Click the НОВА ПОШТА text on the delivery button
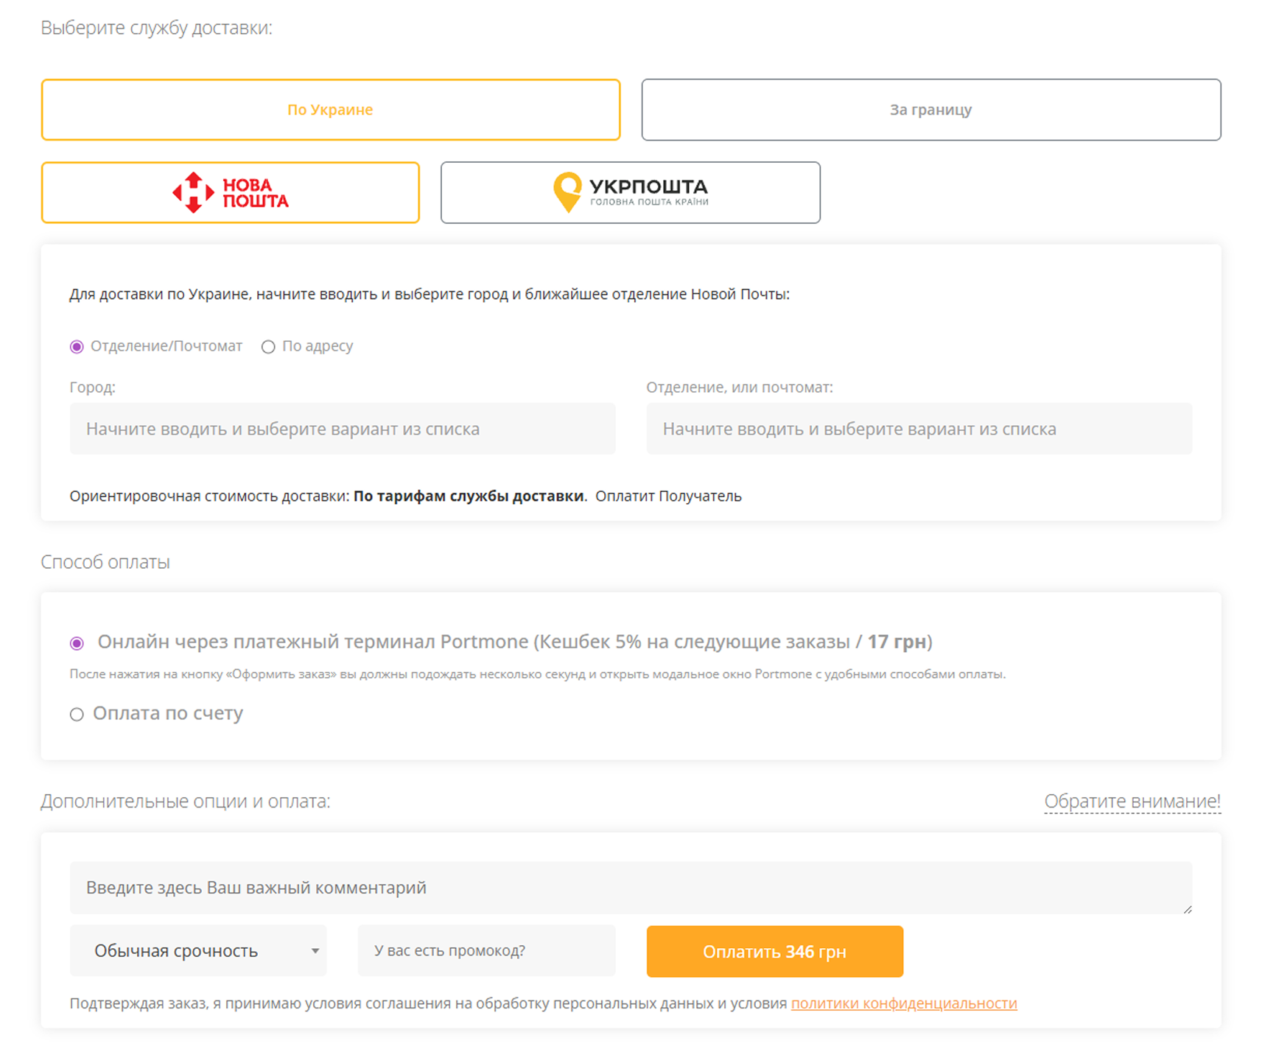Viewport: 1276px width, 1052px height. 255,193
